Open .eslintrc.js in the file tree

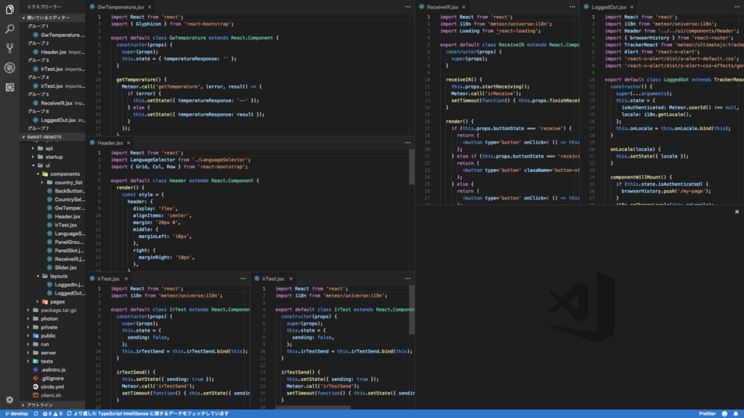(x=52, y=369)
